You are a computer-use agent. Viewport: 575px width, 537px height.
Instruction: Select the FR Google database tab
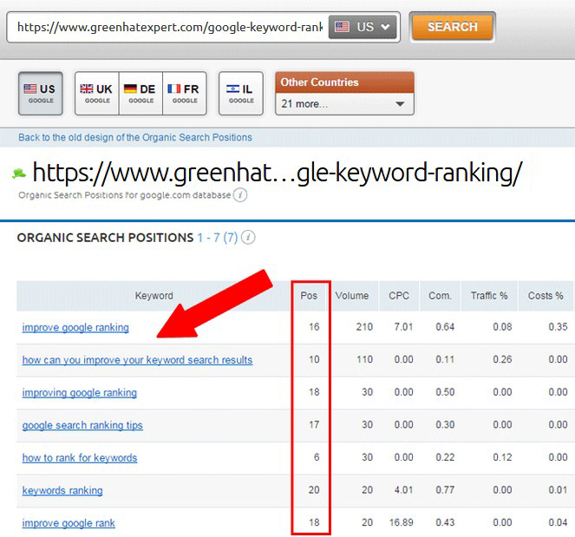(185, 93)
